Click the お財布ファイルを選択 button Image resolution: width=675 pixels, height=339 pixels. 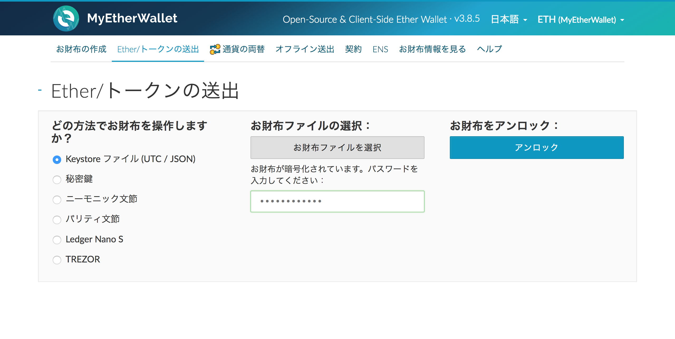(337, 148)
